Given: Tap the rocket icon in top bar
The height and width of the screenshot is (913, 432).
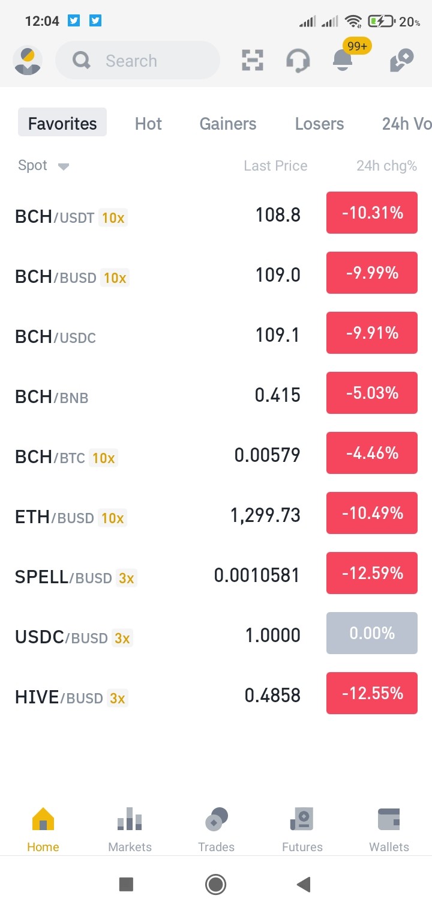Looking at the screenshot, I should pos(401,61).
